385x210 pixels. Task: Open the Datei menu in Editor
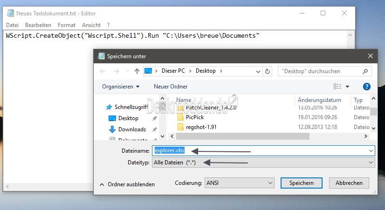pos(12,25)
